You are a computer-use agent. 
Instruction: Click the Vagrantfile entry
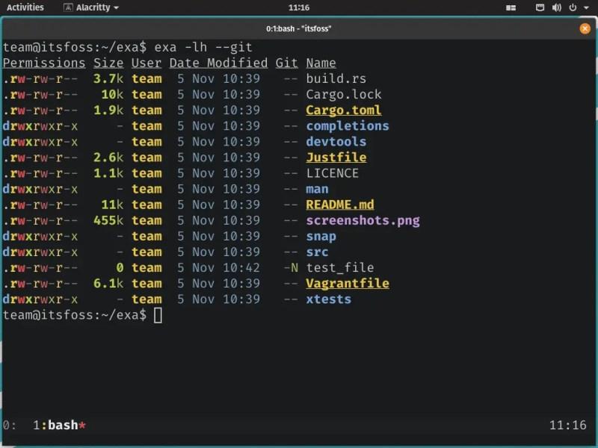(x=347, y=283)
